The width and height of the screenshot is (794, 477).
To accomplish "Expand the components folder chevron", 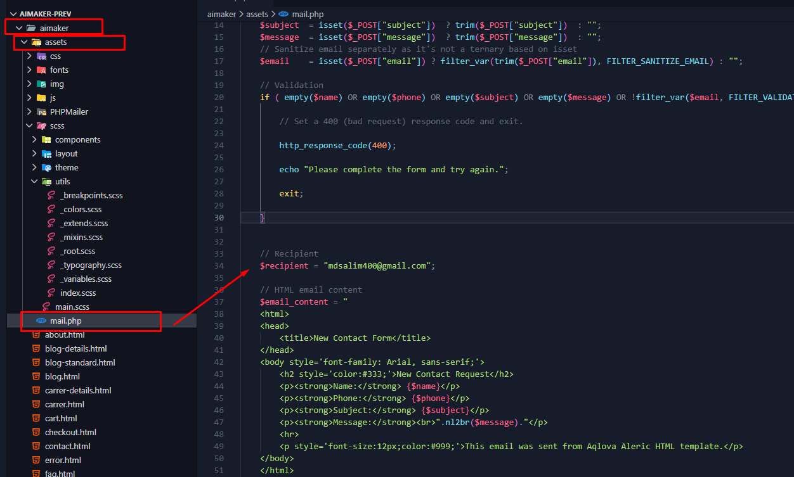I will [34, 140].
